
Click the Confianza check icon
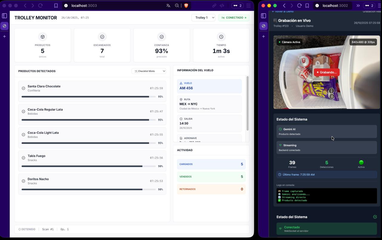click(x=161, y=37)
